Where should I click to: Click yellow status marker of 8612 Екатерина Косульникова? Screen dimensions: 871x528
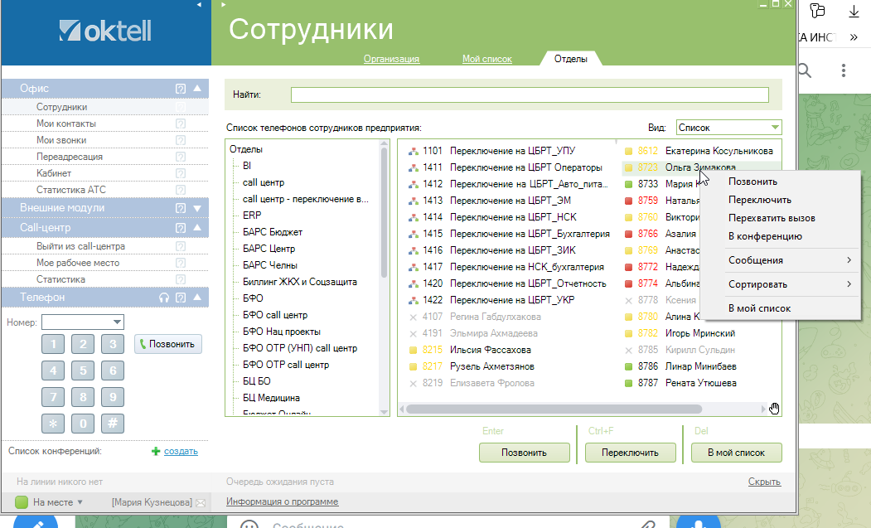[x=629, y=151]
